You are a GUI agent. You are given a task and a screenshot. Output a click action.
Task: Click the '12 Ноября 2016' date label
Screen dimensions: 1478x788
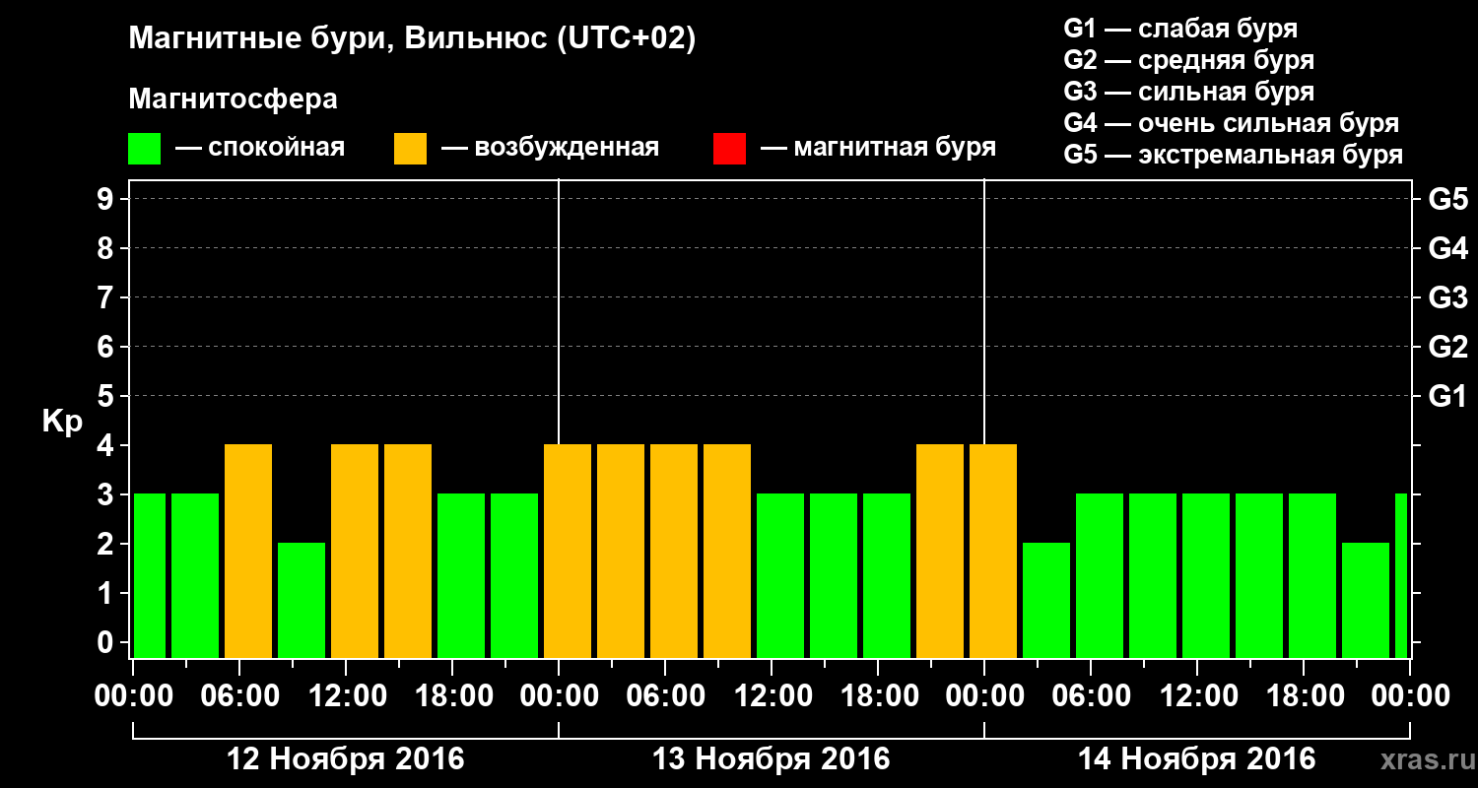click(346, 759)
